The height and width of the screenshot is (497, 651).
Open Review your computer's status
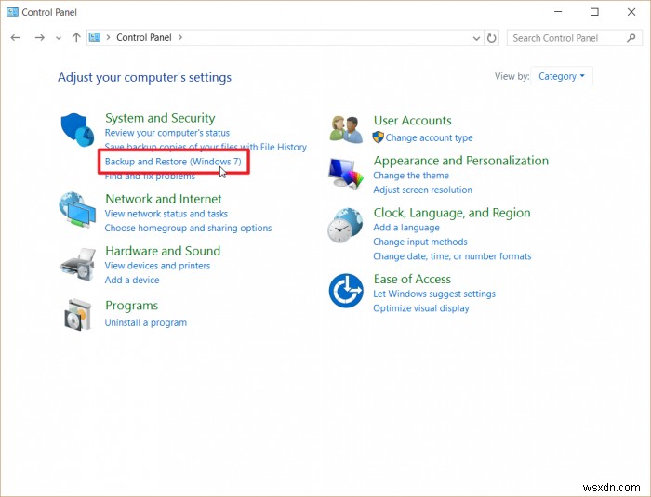[x=166, y=133]
